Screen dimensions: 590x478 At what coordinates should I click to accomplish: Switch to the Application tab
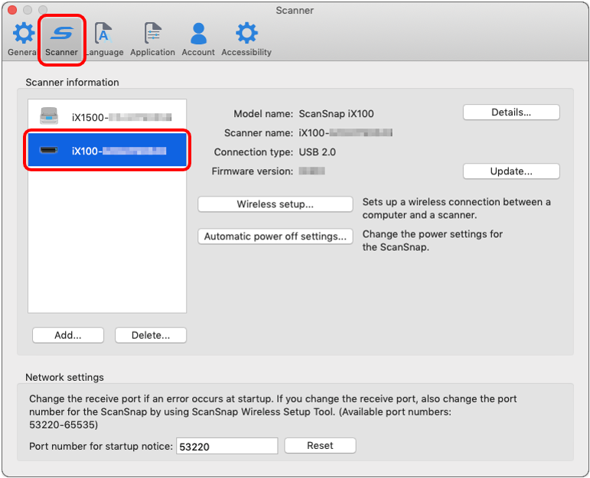click(152, 39)
